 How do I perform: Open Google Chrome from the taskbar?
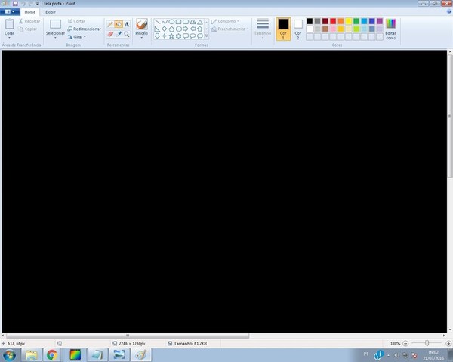click(x=53, y=354)
